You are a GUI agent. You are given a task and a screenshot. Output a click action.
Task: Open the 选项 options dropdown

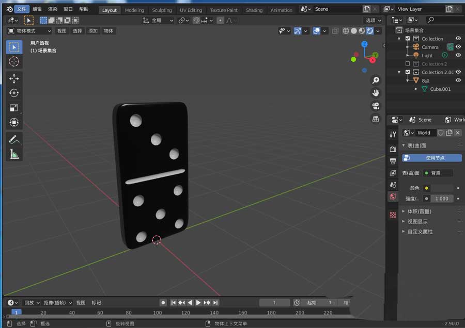374,21
